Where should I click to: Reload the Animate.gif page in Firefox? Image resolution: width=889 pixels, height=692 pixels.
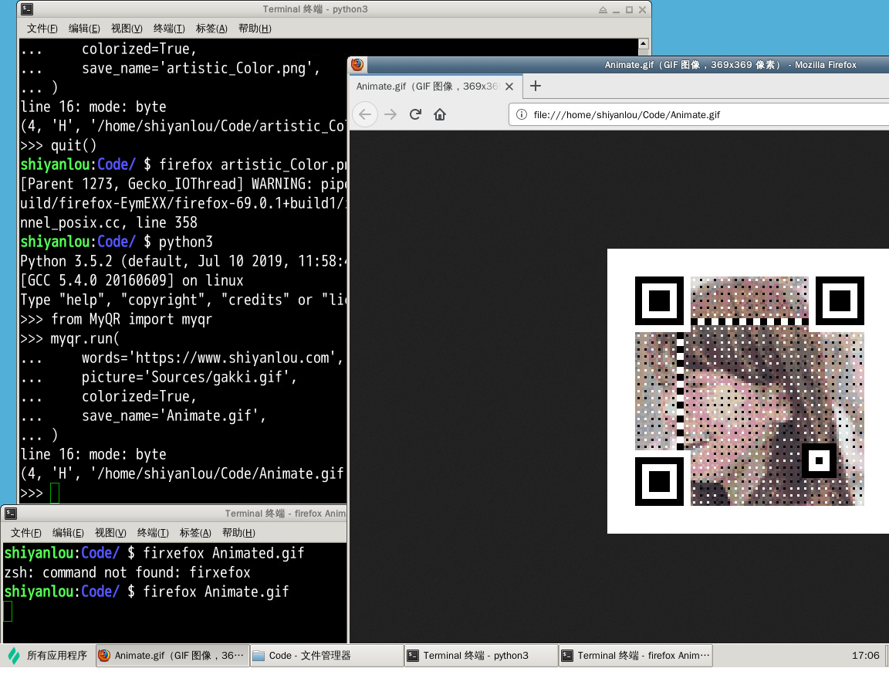coord(415,114)
